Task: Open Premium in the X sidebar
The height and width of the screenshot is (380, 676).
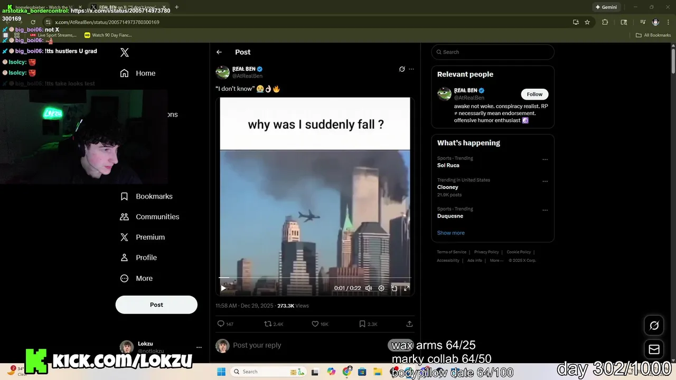Action: coord(143,237)
